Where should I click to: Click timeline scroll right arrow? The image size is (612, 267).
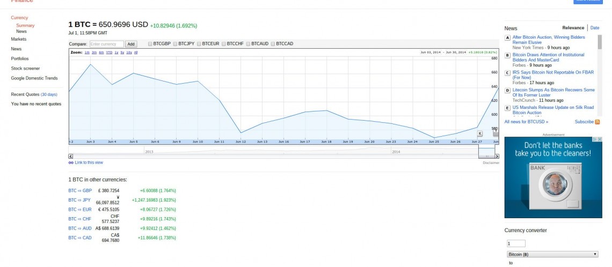(x=497, y=157)
